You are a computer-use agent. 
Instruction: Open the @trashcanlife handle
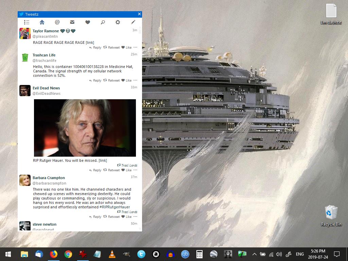coord(45,60)
